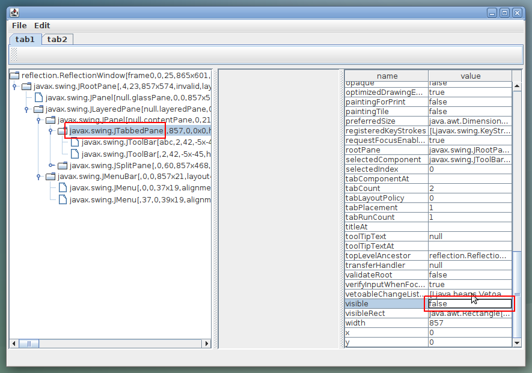Switch to the tab2 tab
The height and width of the screenshot is (373, 532).
tap(57, 39)
